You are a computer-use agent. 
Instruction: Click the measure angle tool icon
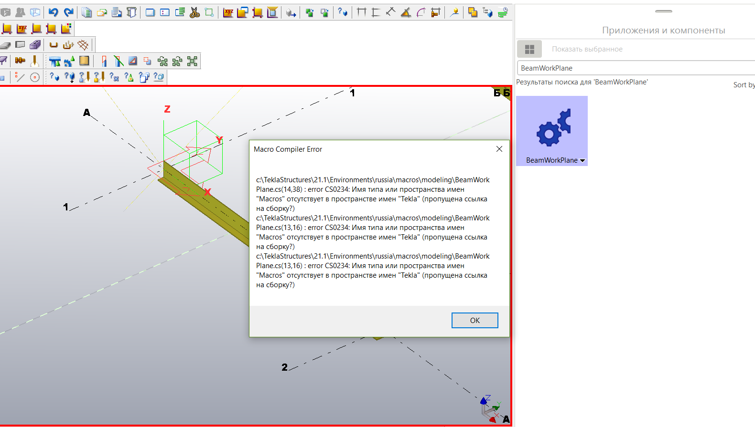[406, 12]
